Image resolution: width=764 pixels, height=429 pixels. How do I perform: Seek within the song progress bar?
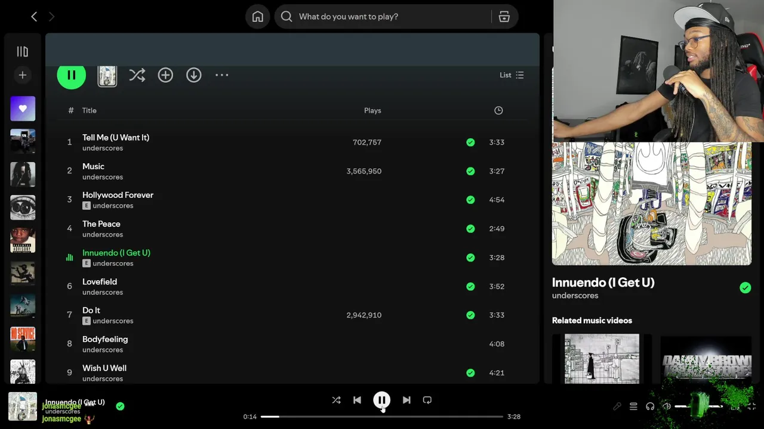click(382, 416)
